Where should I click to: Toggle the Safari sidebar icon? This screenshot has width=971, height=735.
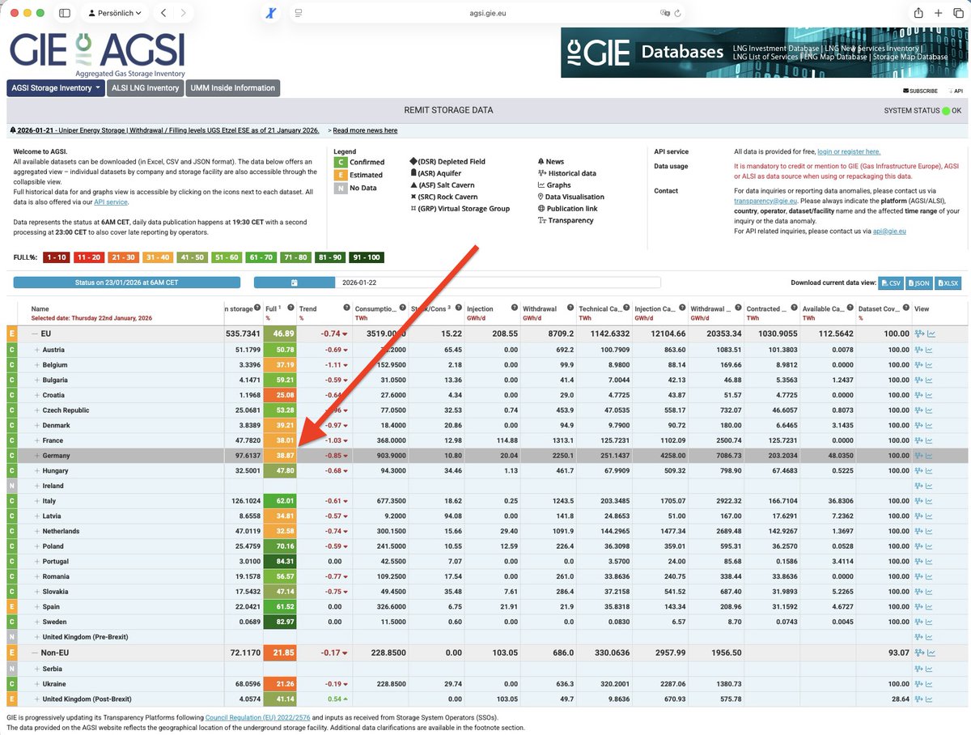point(65,13)
